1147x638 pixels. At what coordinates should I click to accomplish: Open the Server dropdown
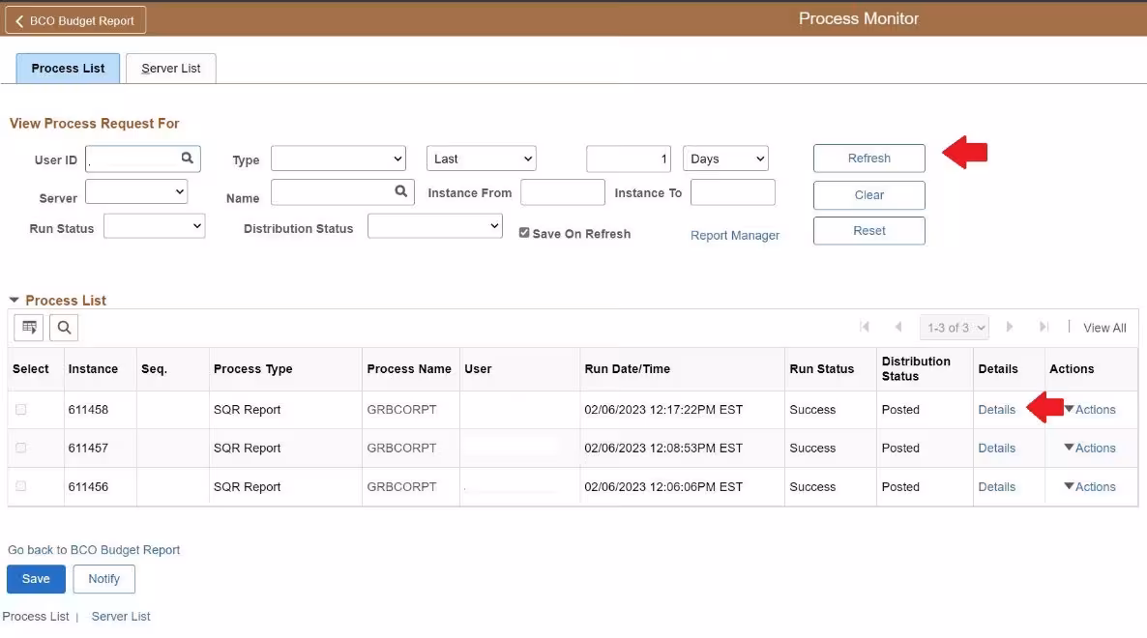coord(136,192)
